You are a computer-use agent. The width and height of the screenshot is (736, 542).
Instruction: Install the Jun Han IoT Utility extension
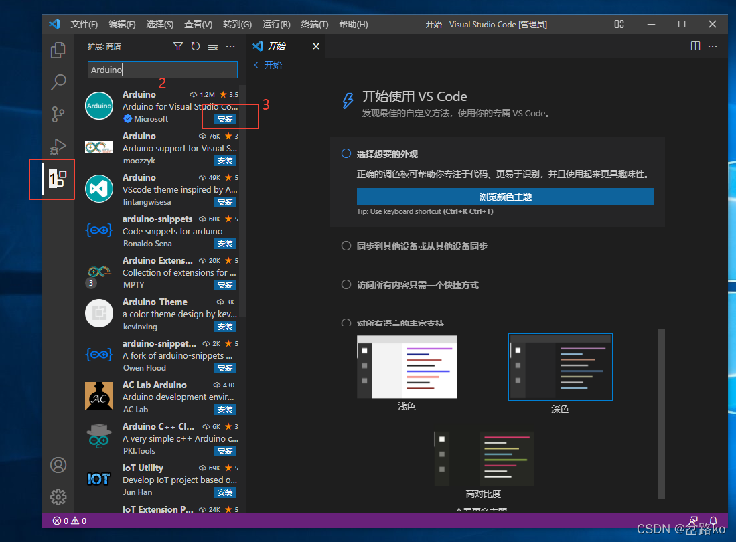(x=225, y=492)
